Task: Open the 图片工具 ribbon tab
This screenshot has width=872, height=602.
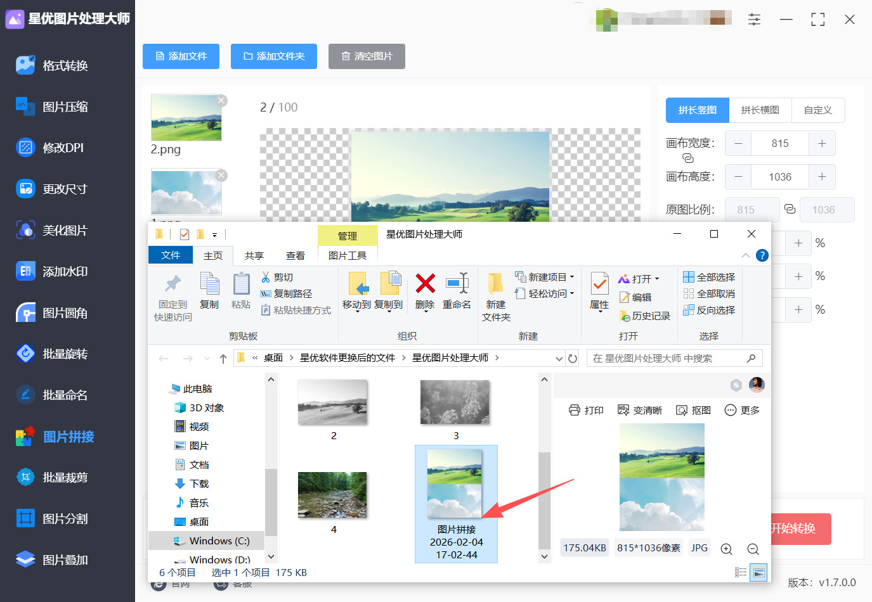Action: (348, 255)
